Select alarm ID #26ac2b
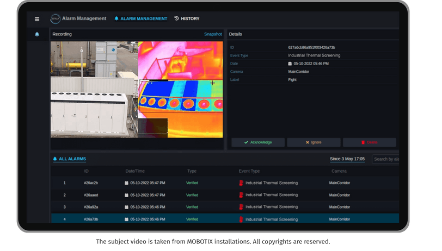 pos(91,183)
